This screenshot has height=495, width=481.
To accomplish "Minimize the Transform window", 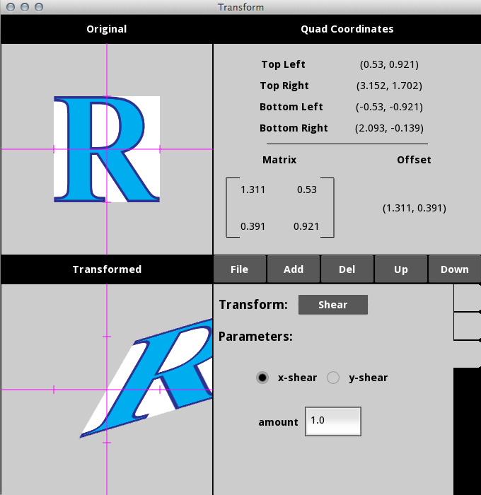I will (x=24, y=7).
